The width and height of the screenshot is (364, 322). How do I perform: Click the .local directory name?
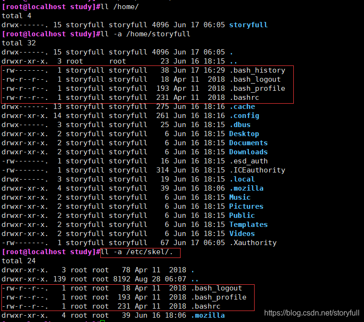click(x=242, y=179)
